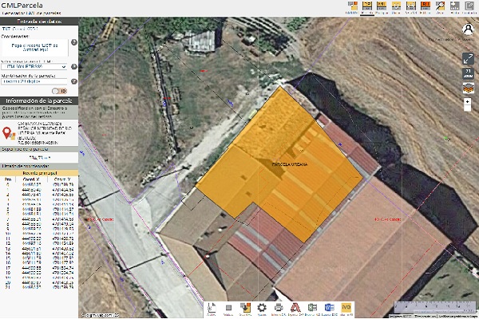Click the printer report icon
This screenshot has width=479, height=319.
coord(279,308)
